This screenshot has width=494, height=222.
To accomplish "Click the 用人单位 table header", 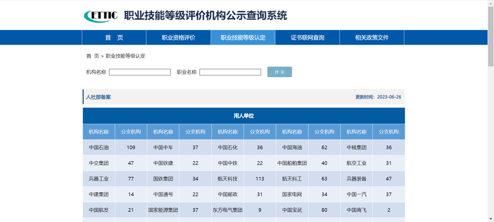I will (x=244, y=116).
